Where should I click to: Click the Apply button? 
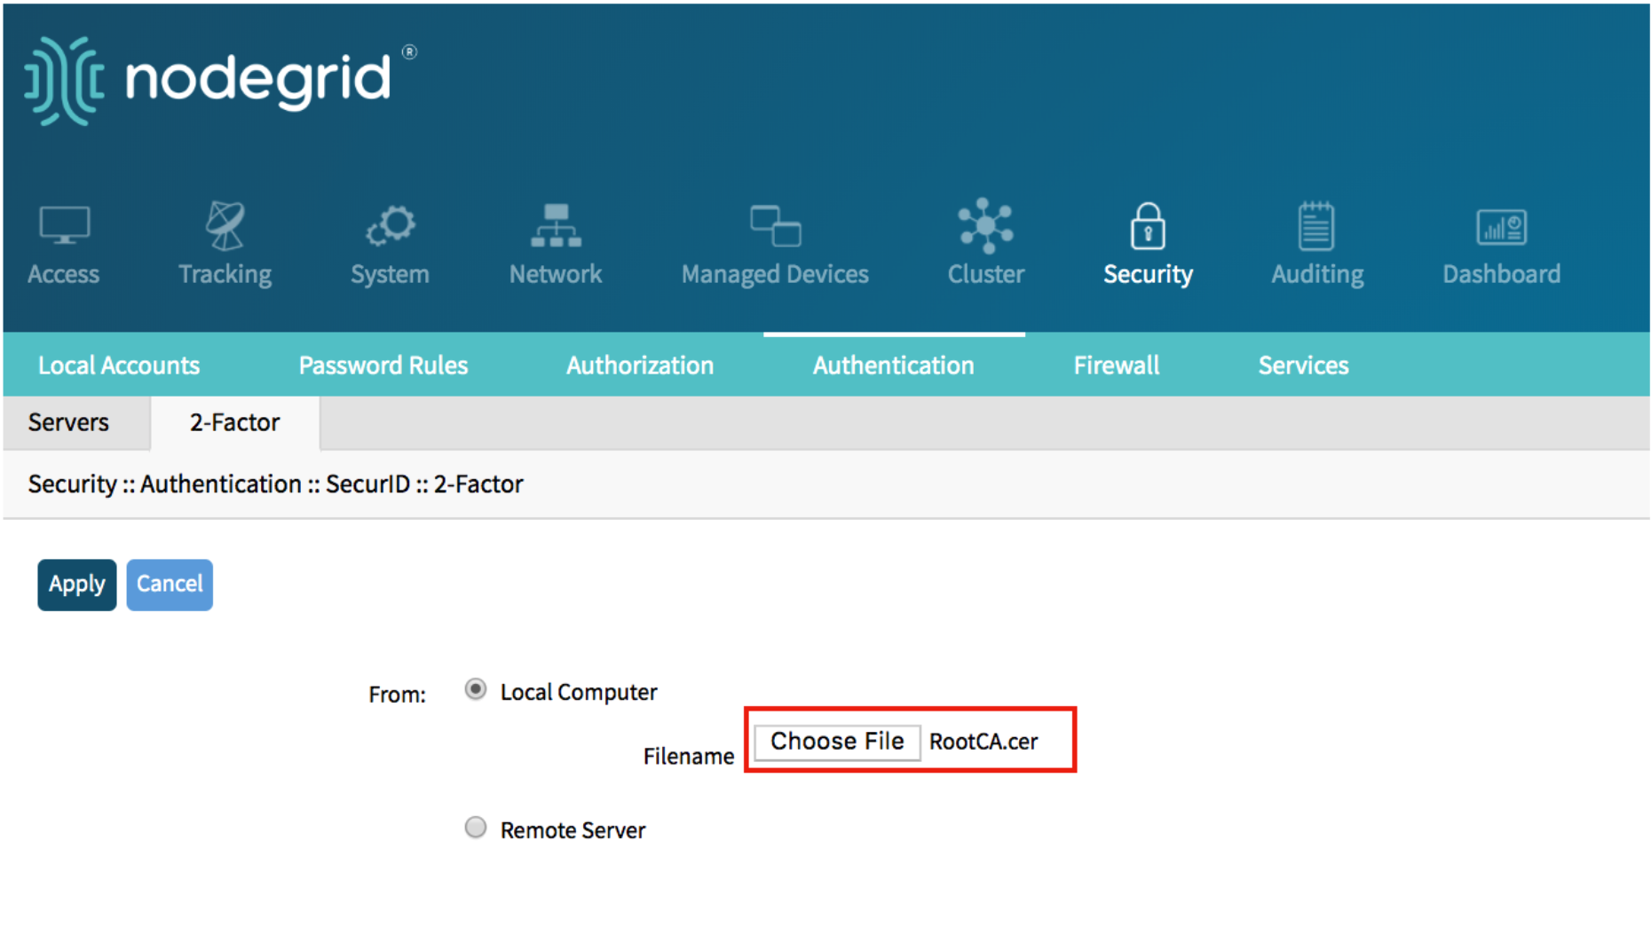[x=77, y=585]
